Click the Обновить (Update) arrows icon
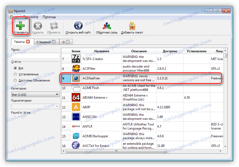 click(54, 26)
